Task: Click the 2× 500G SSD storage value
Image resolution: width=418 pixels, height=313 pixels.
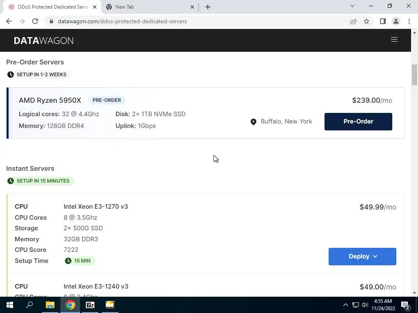Action: [83, 228]
